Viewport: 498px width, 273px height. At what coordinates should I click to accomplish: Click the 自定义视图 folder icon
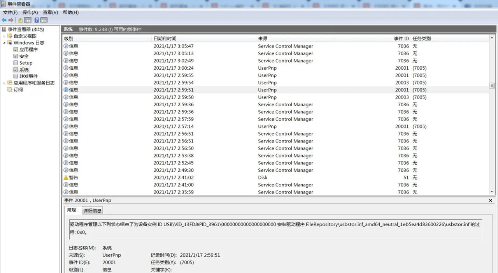10,36
